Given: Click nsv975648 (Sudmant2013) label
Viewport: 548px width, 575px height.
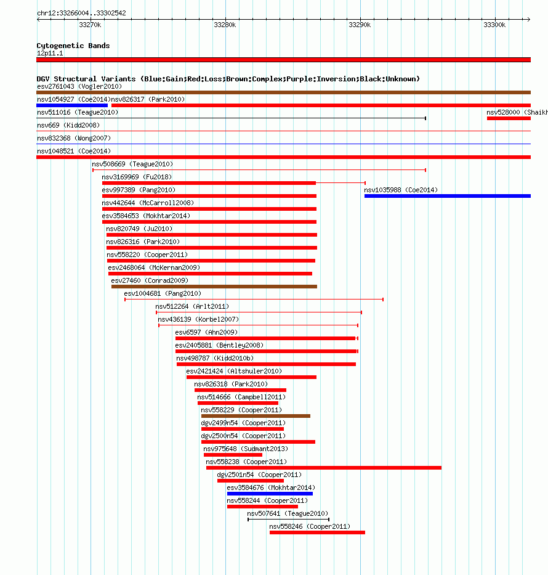Looking at the screenshot, I should point(246,449).
